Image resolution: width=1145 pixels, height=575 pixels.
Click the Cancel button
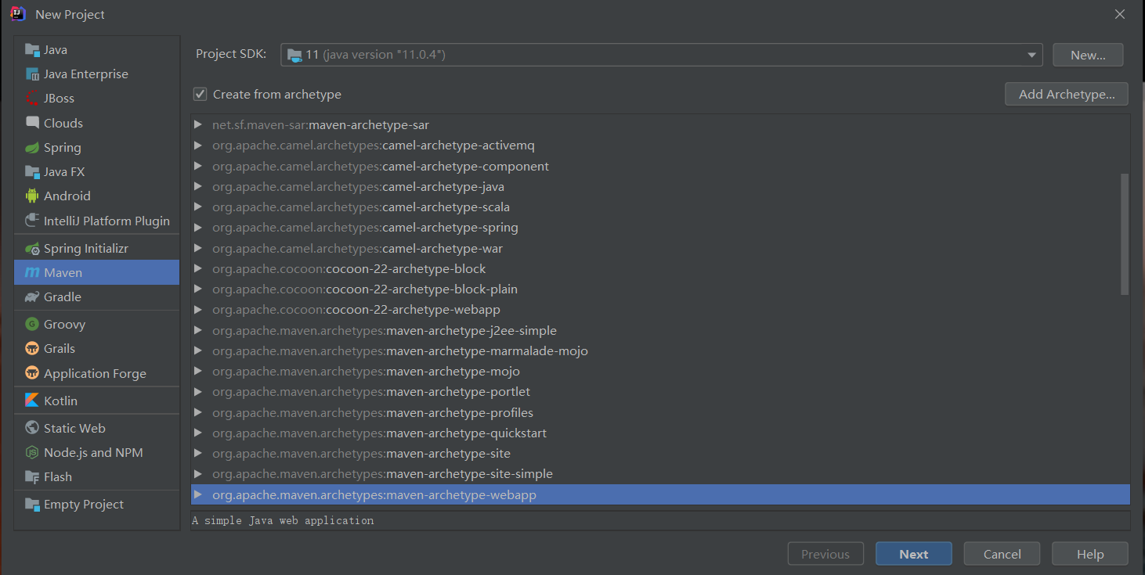point(1002,554)
